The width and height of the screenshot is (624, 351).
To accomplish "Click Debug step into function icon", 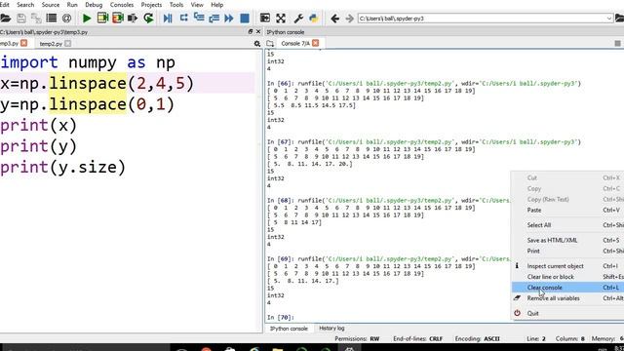I will point(199,18).
